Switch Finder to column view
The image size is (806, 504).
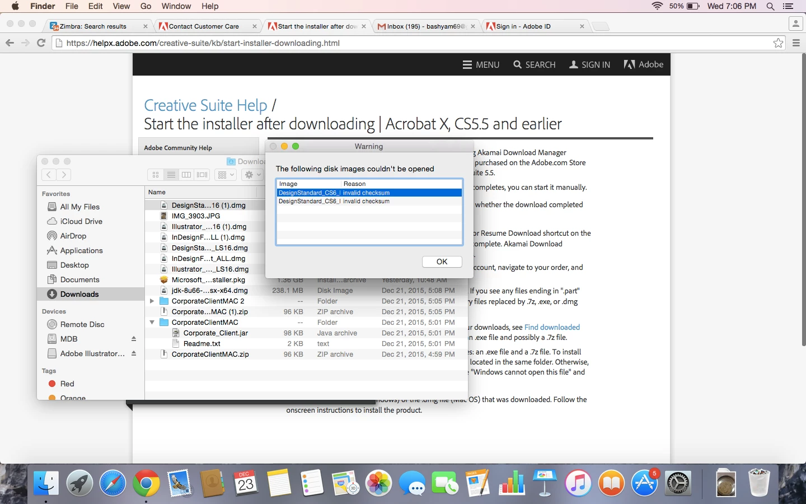[186, 175]
